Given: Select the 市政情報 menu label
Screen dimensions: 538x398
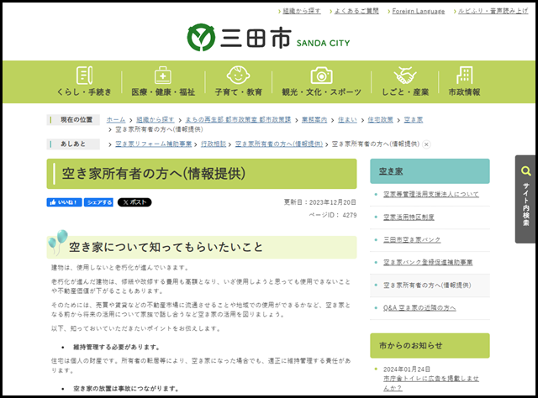Looking at the screenshot, I should point(464,92).
